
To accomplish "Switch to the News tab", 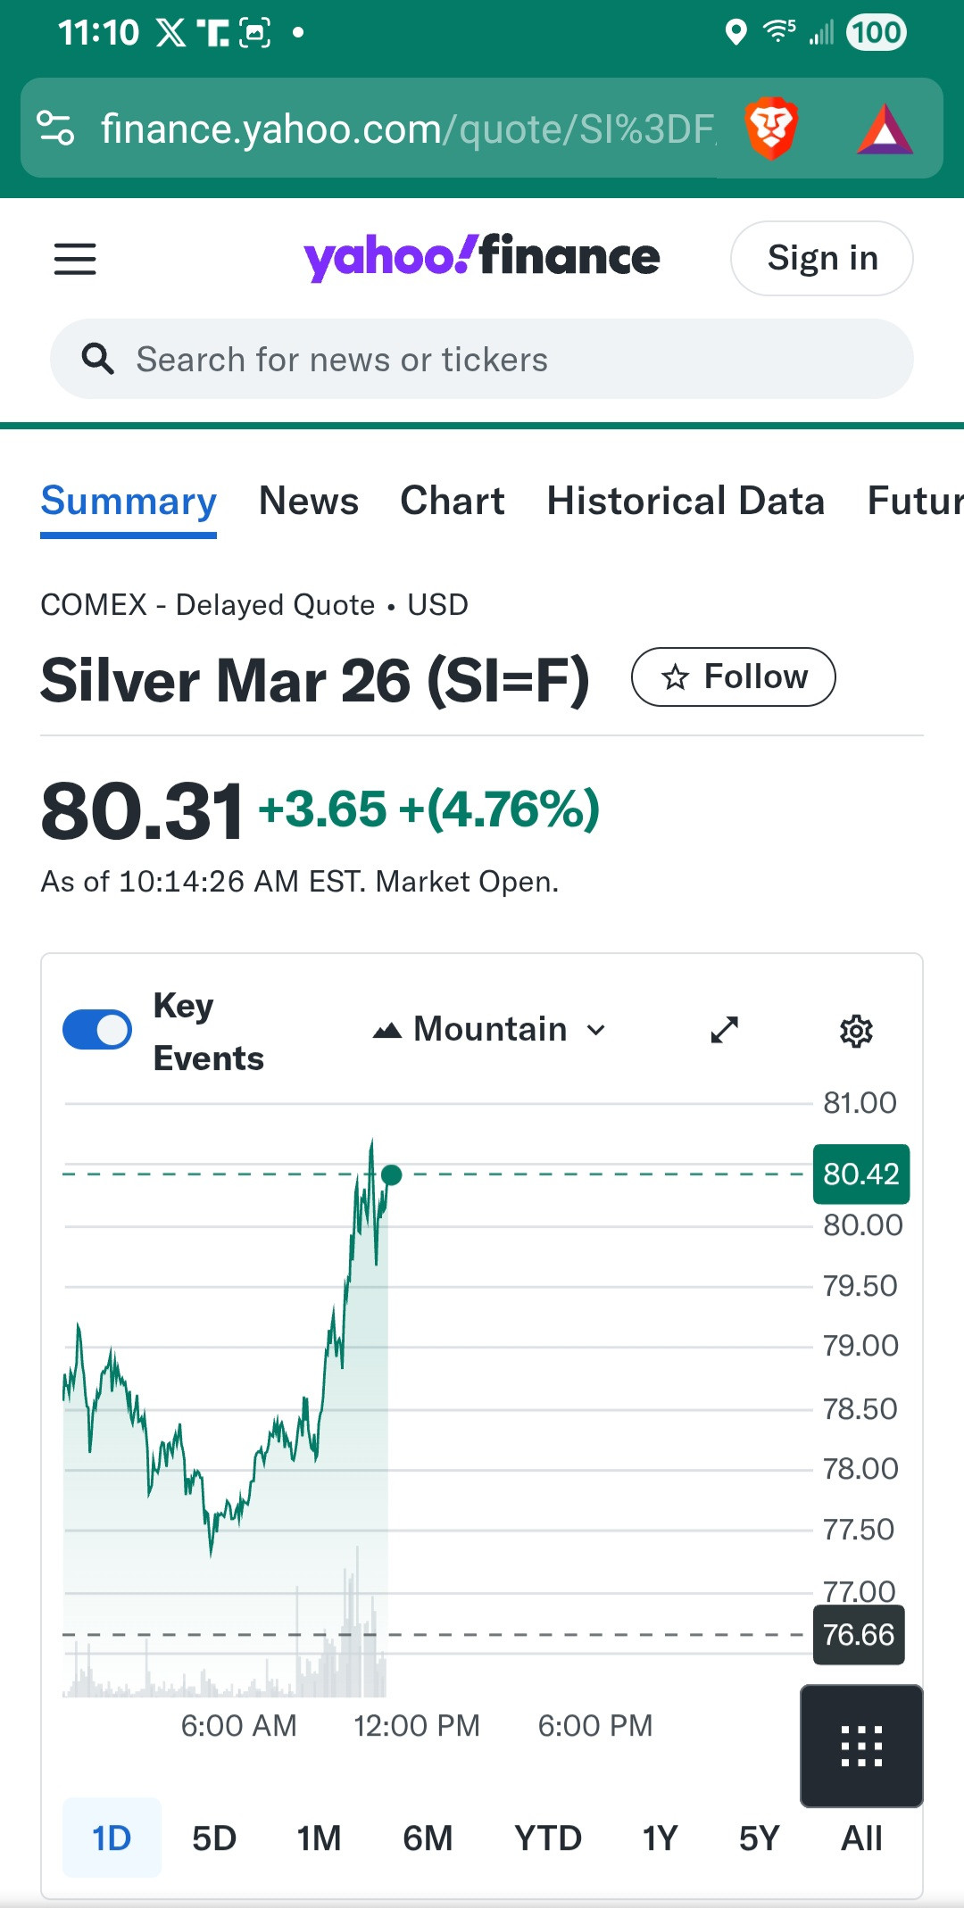I will pyautogui.click(x=309, y=501).
